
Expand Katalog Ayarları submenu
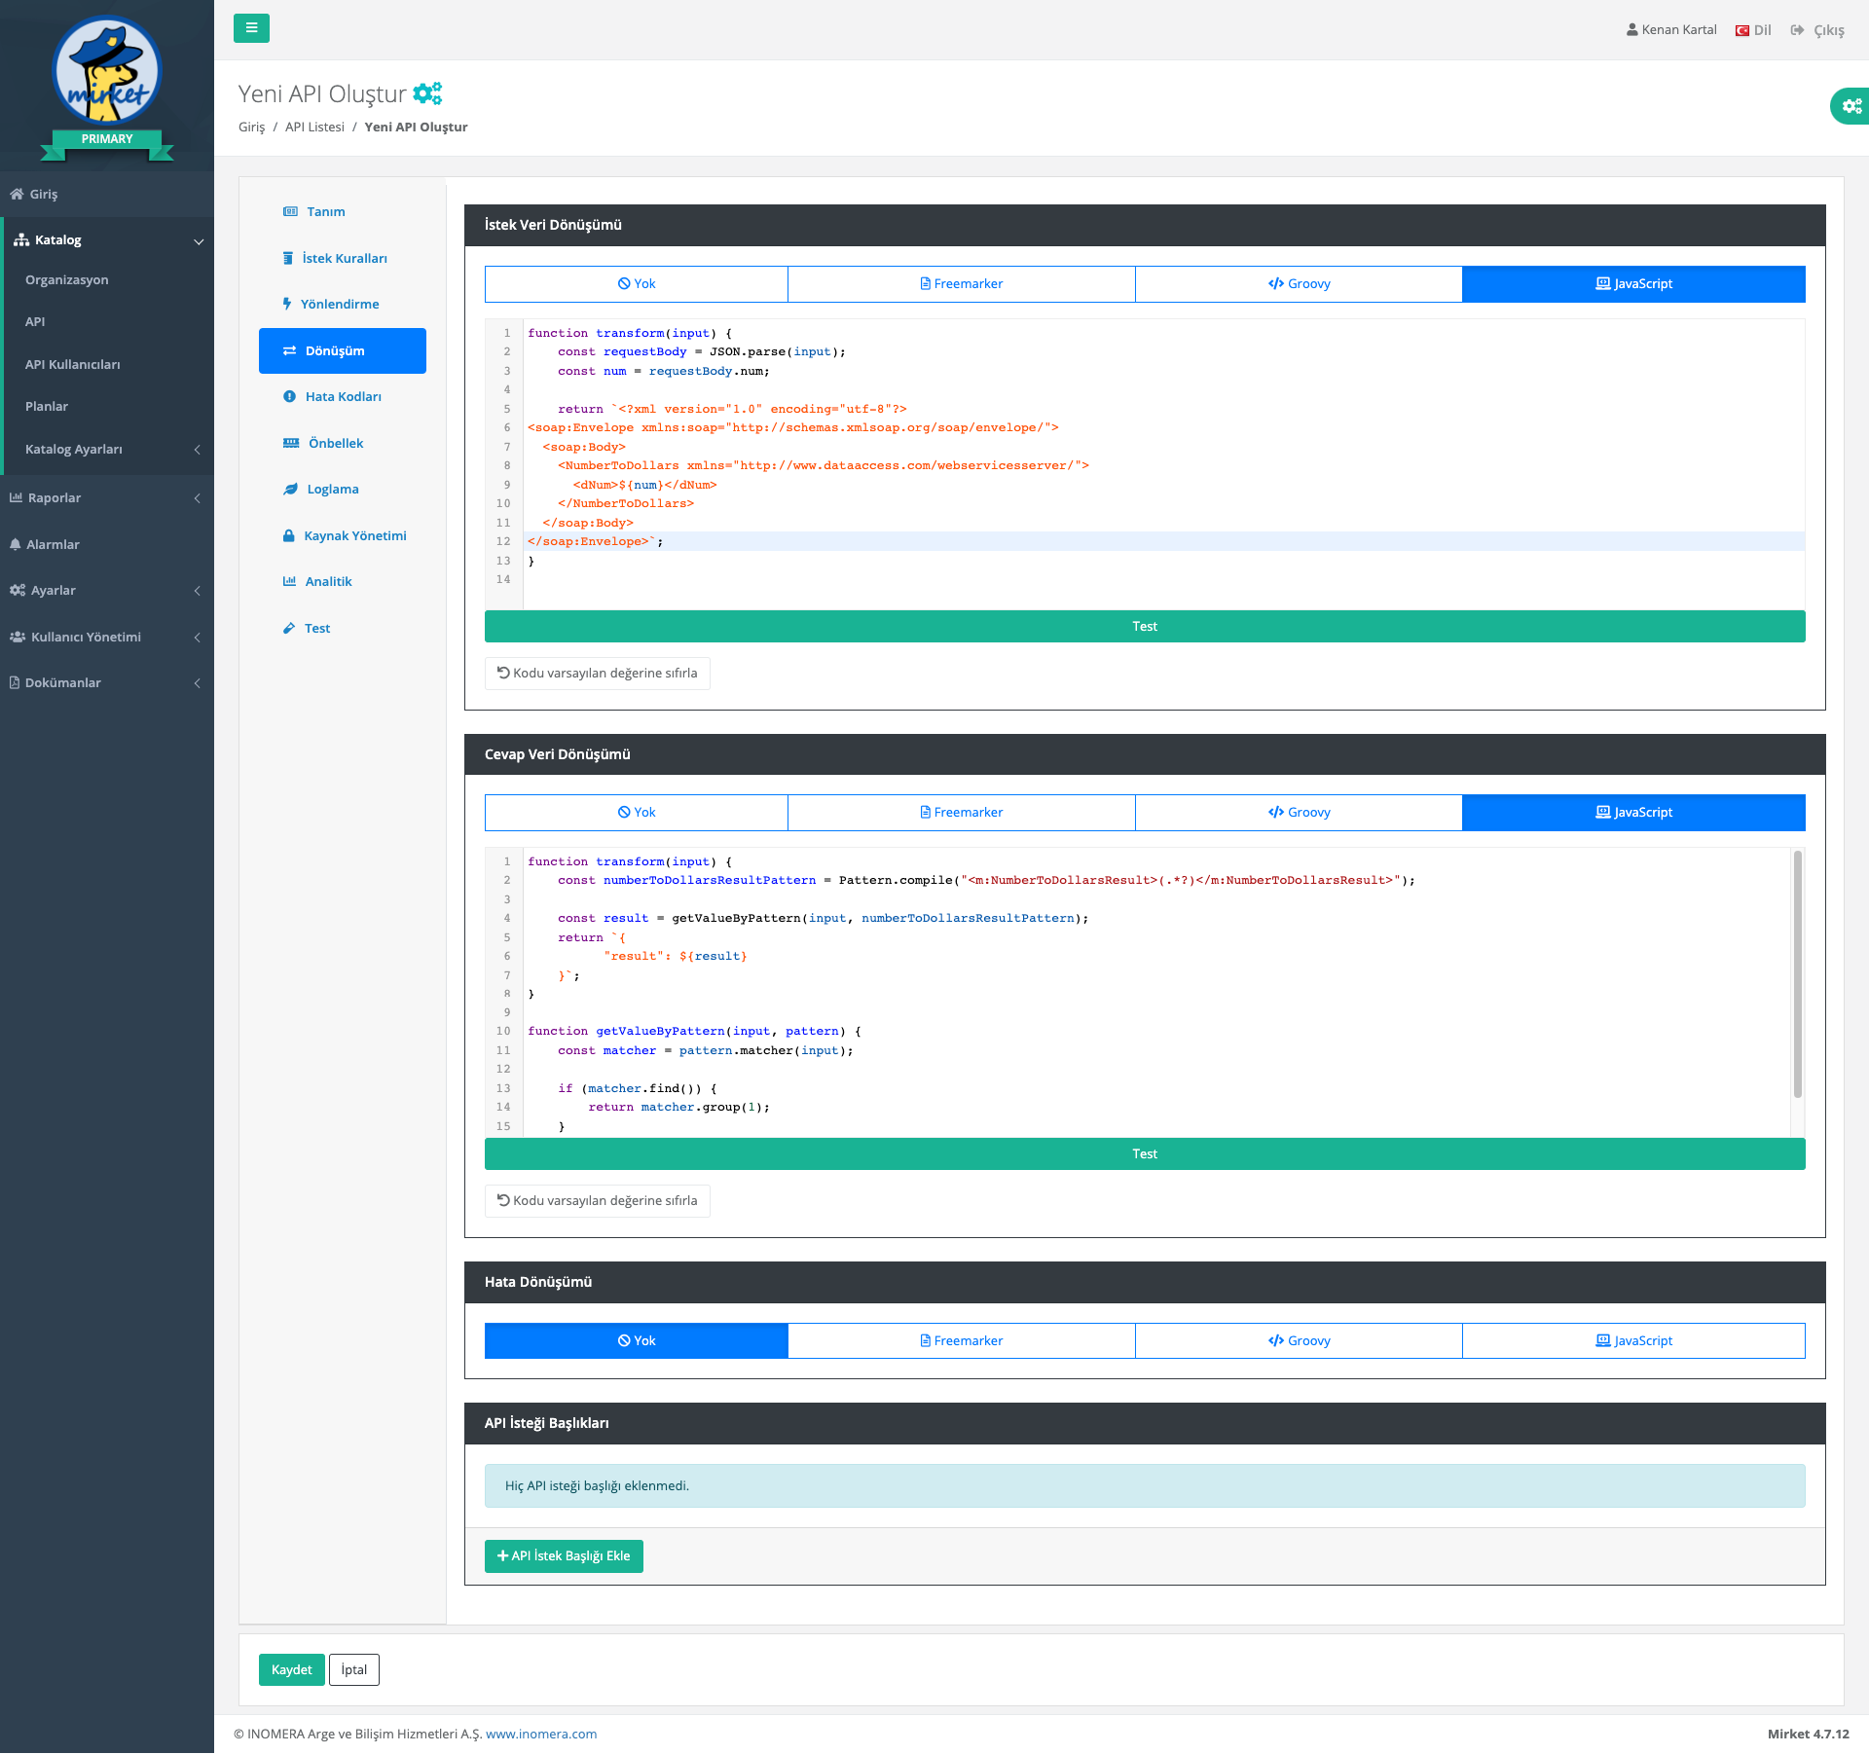(x=107, y=449)
